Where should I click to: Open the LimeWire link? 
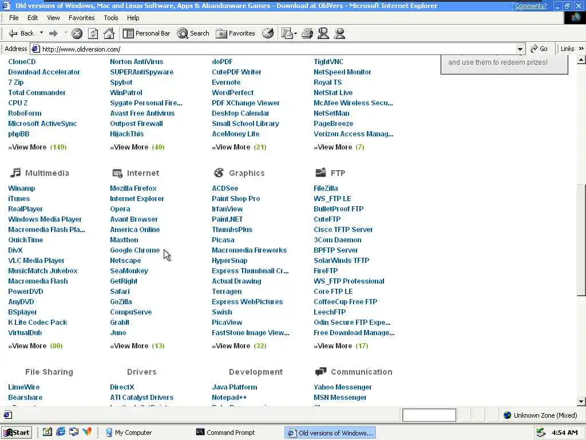coord(24,387)
